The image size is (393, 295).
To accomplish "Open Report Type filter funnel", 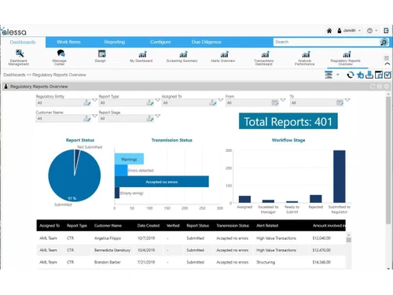I will click(x=157, y=100).
